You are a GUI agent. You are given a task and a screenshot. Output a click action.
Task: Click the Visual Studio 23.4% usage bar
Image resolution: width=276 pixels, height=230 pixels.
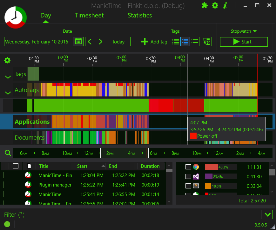click(221, 176)
